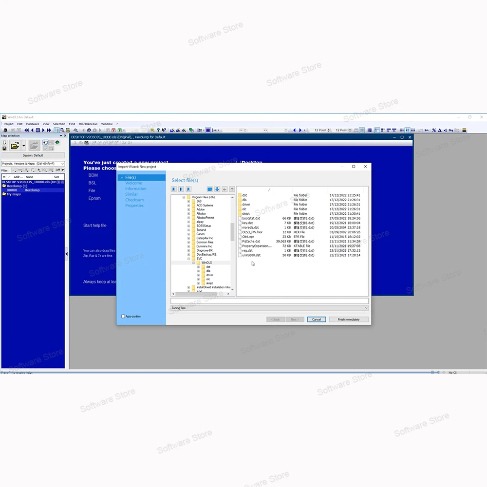
Task: Click the paste icon in Hexdump window toolbar
Action: tap(86, 143)
